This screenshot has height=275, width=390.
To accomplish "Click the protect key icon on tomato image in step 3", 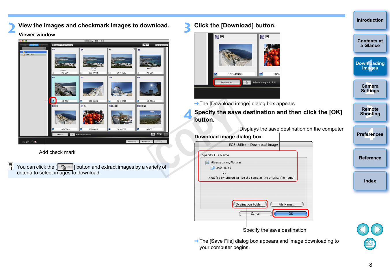I will 267,37.
